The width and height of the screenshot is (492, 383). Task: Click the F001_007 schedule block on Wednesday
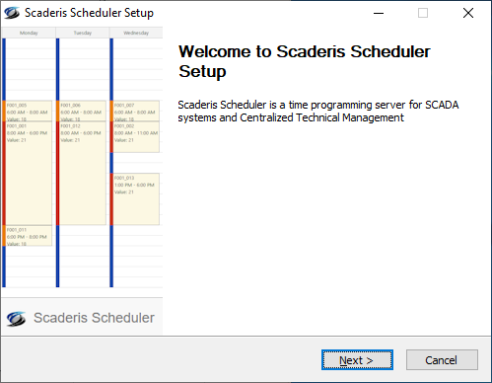[136, 112]
